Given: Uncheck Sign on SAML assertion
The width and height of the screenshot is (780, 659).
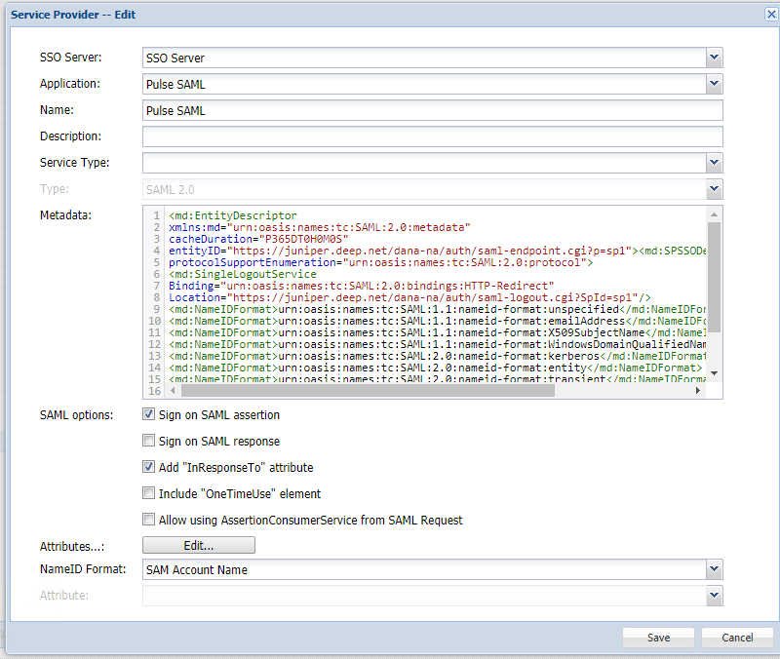Looking at the screenshot, I should [x=149, y=414].
